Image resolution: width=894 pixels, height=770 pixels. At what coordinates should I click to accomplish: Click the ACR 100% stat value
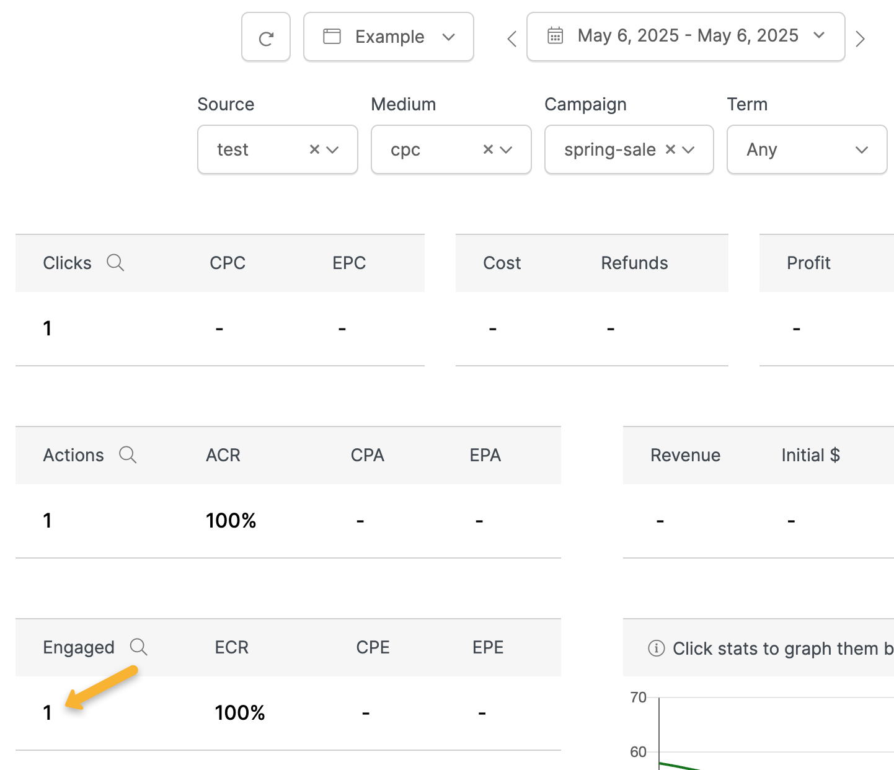pyautogui.click(x=231, y=521)
